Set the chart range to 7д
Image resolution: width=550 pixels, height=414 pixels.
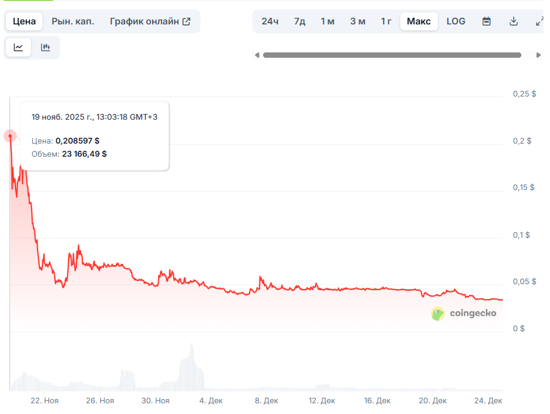coord(299,21)
